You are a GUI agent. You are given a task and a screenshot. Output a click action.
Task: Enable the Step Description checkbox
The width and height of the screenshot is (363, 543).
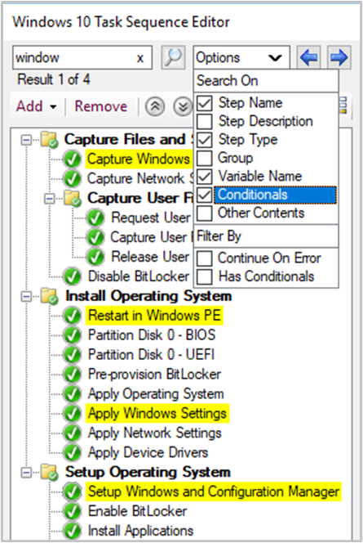[x=205, y=121]
